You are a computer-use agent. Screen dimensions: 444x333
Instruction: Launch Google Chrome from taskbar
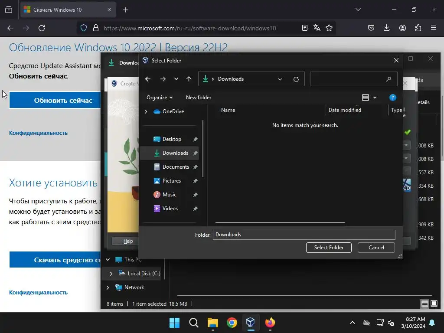tap(232, 323)
